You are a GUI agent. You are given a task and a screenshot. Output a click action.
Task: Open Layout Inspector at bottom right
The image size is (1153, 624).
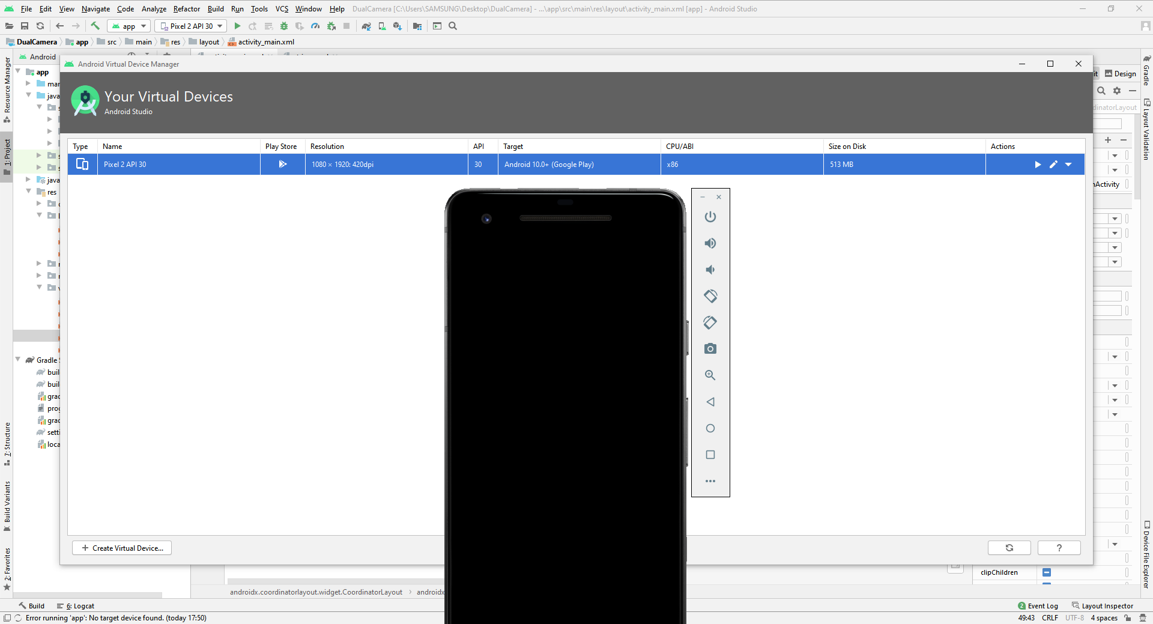click(1103, 606)
